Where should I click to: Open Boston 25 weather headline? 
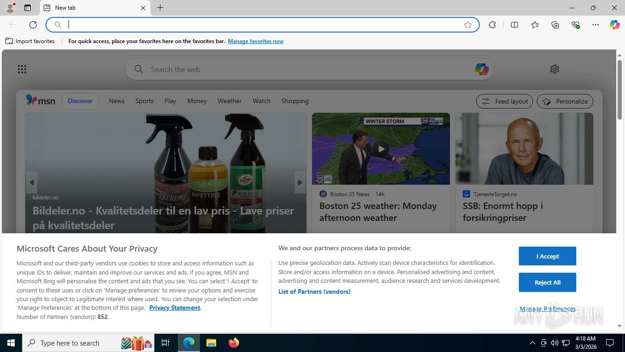point(378,212)
